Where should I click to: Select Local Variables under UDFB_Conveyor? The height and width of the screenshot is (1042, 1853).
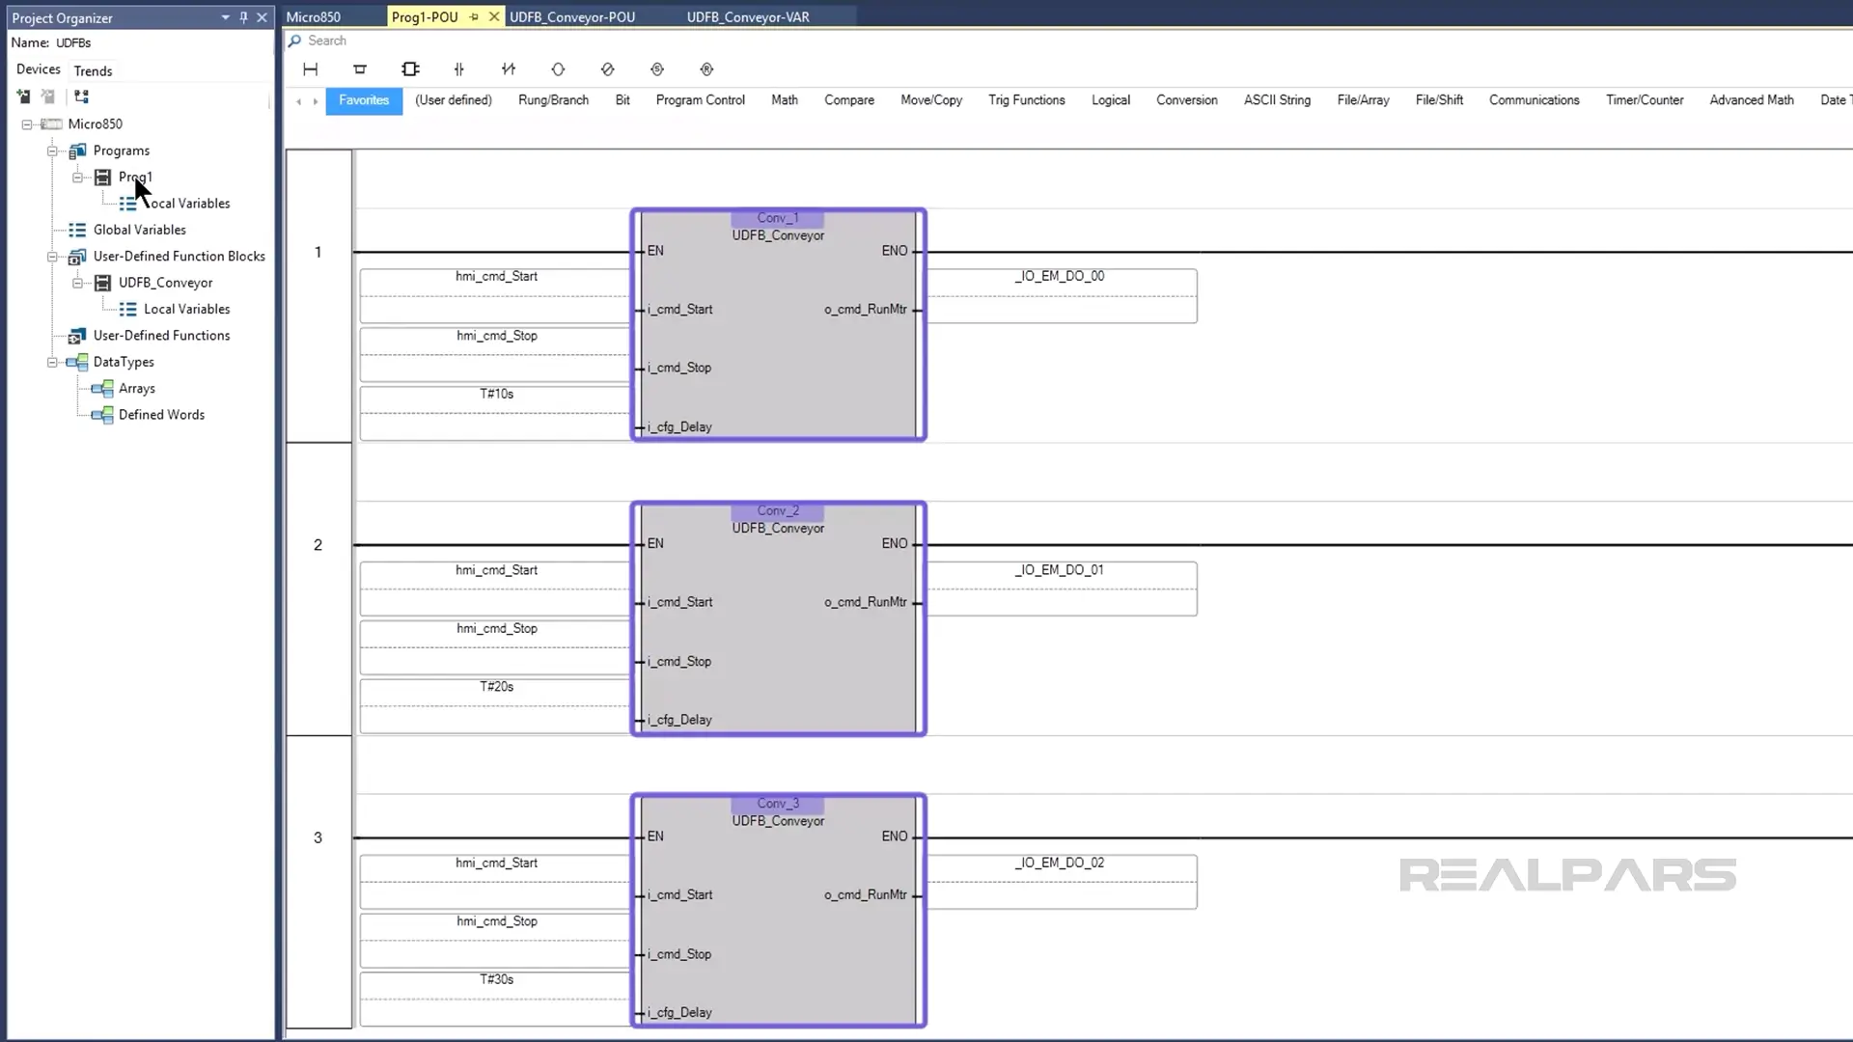click(187, 310)
